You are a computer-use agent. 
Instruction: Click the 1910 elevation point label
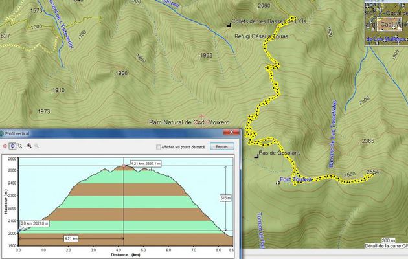[x=58, y=90]
